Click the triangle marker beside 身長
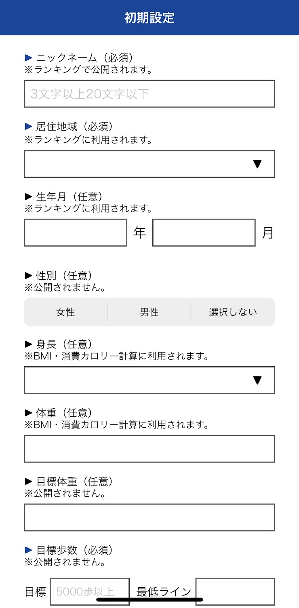This screenshot has width=299, height=608. click(28, 344)
